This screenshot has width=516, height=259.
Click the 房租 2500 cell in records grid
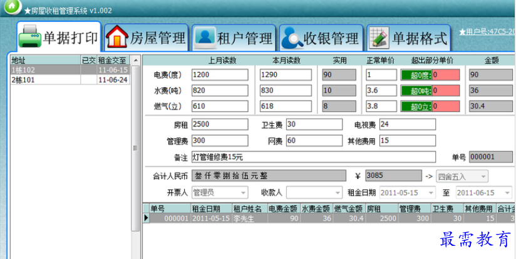382,218
